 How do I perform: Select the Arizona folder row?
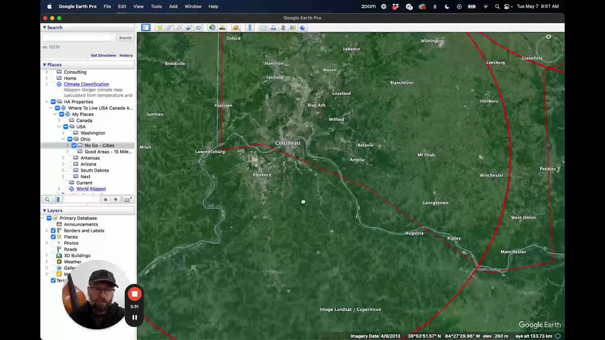pos(88,164)
